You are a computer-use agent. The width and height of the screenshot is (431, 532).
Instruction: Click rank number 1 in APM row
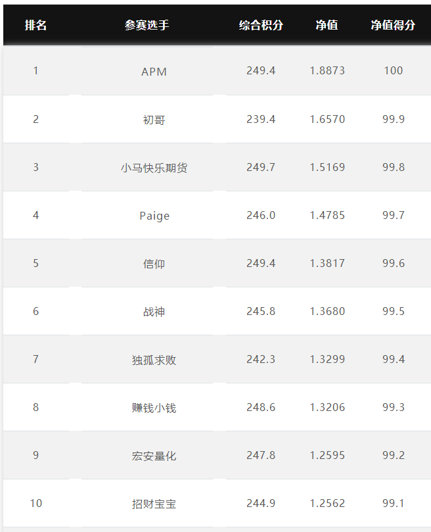[35, 70]
